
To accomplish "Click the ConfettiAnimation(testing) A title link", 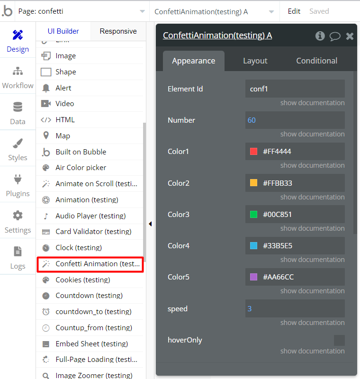I will tap(217, 36).
